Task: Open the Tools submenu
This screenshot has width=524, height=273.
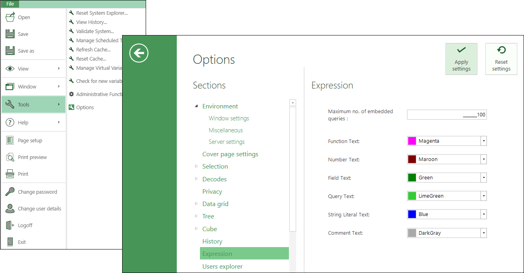Action: (34, 104)
